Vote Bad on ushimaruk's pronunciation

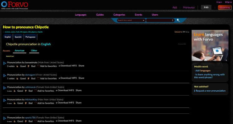pyautogui.click(x=29, y=91)
